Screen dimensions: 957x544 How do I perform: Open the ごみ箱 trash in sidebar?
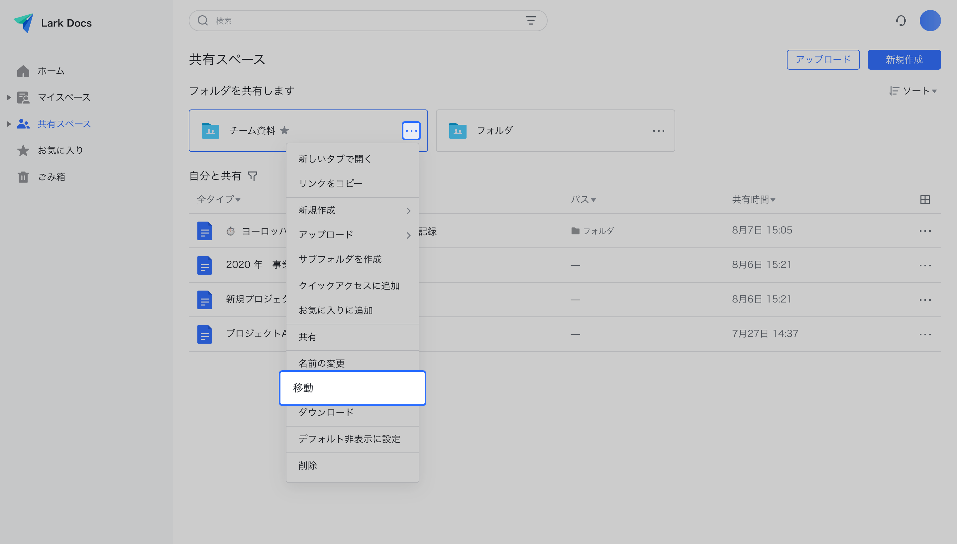pyautogui.click(x=51, y=177)
